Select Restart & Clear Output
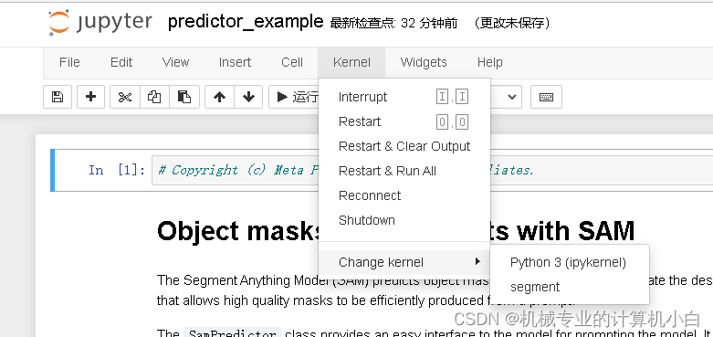 404,146
